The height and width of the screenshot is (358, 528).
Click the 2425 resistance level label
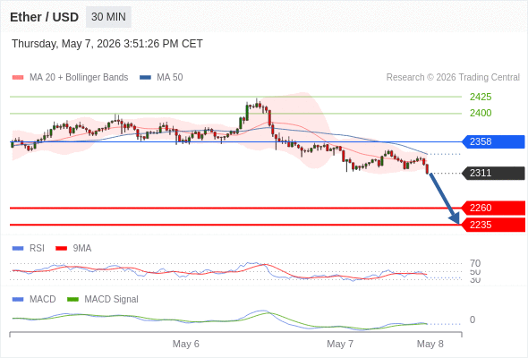point(481,97)
